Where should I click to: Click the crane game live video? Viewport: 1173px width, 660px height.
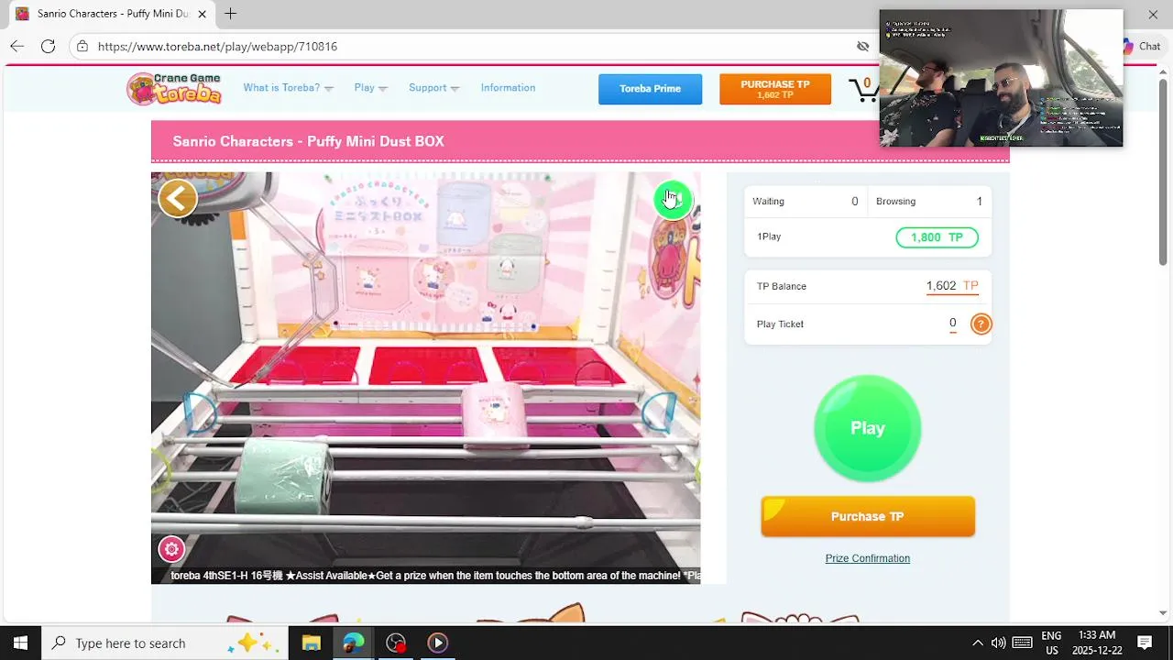425,378
